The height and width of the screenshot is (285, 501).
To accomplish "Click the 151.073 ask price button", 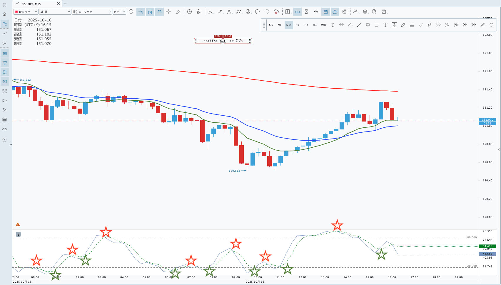I will (x=236, y=41).
